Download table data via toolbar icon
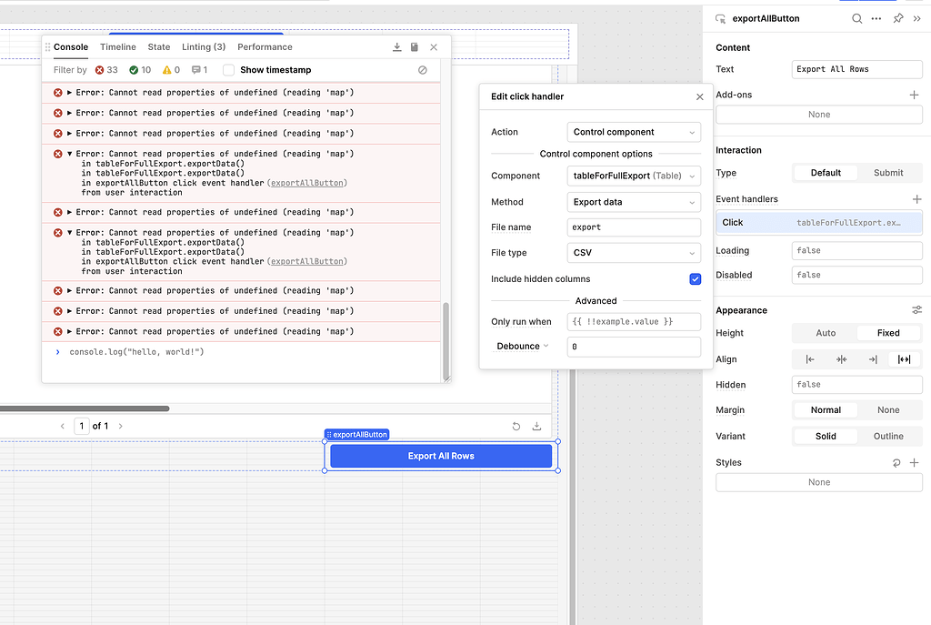 pyautogui.click(x=536, y=427)
